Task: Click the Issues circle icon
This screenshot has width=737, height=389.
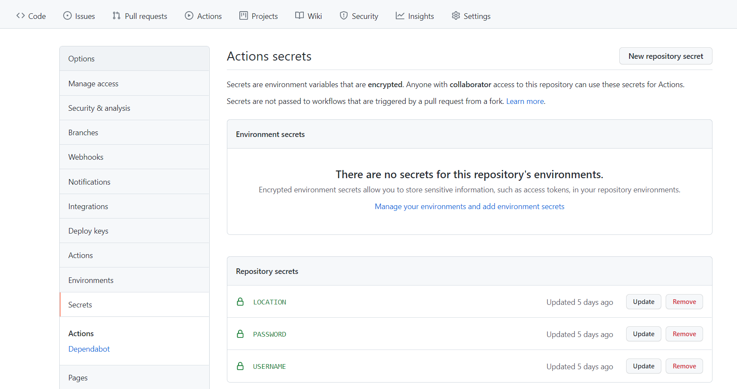Action: (67, 16)
